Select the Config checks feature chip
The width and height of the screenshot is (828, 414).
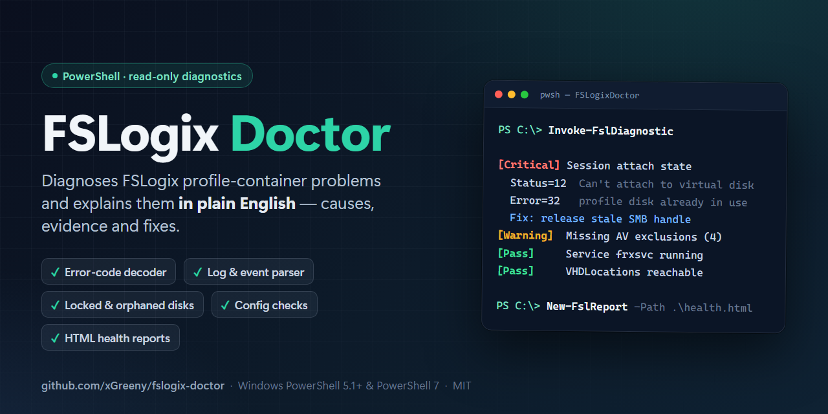coord(265,305)
